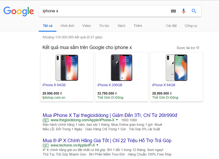Start voice search with microphone icon
The height and width of the screenshot is (159, 219).
[183, 11]
